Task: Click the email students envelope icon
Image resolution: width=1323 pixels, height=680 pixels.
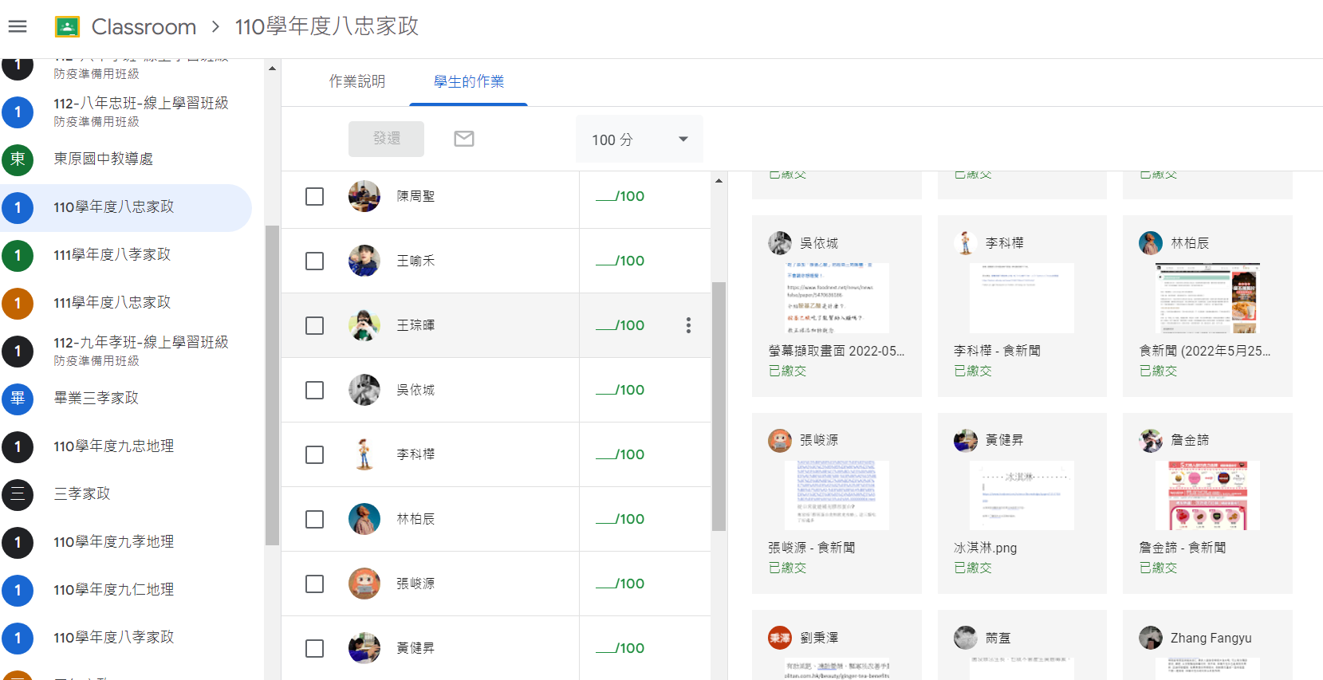Action: (464, 139)
